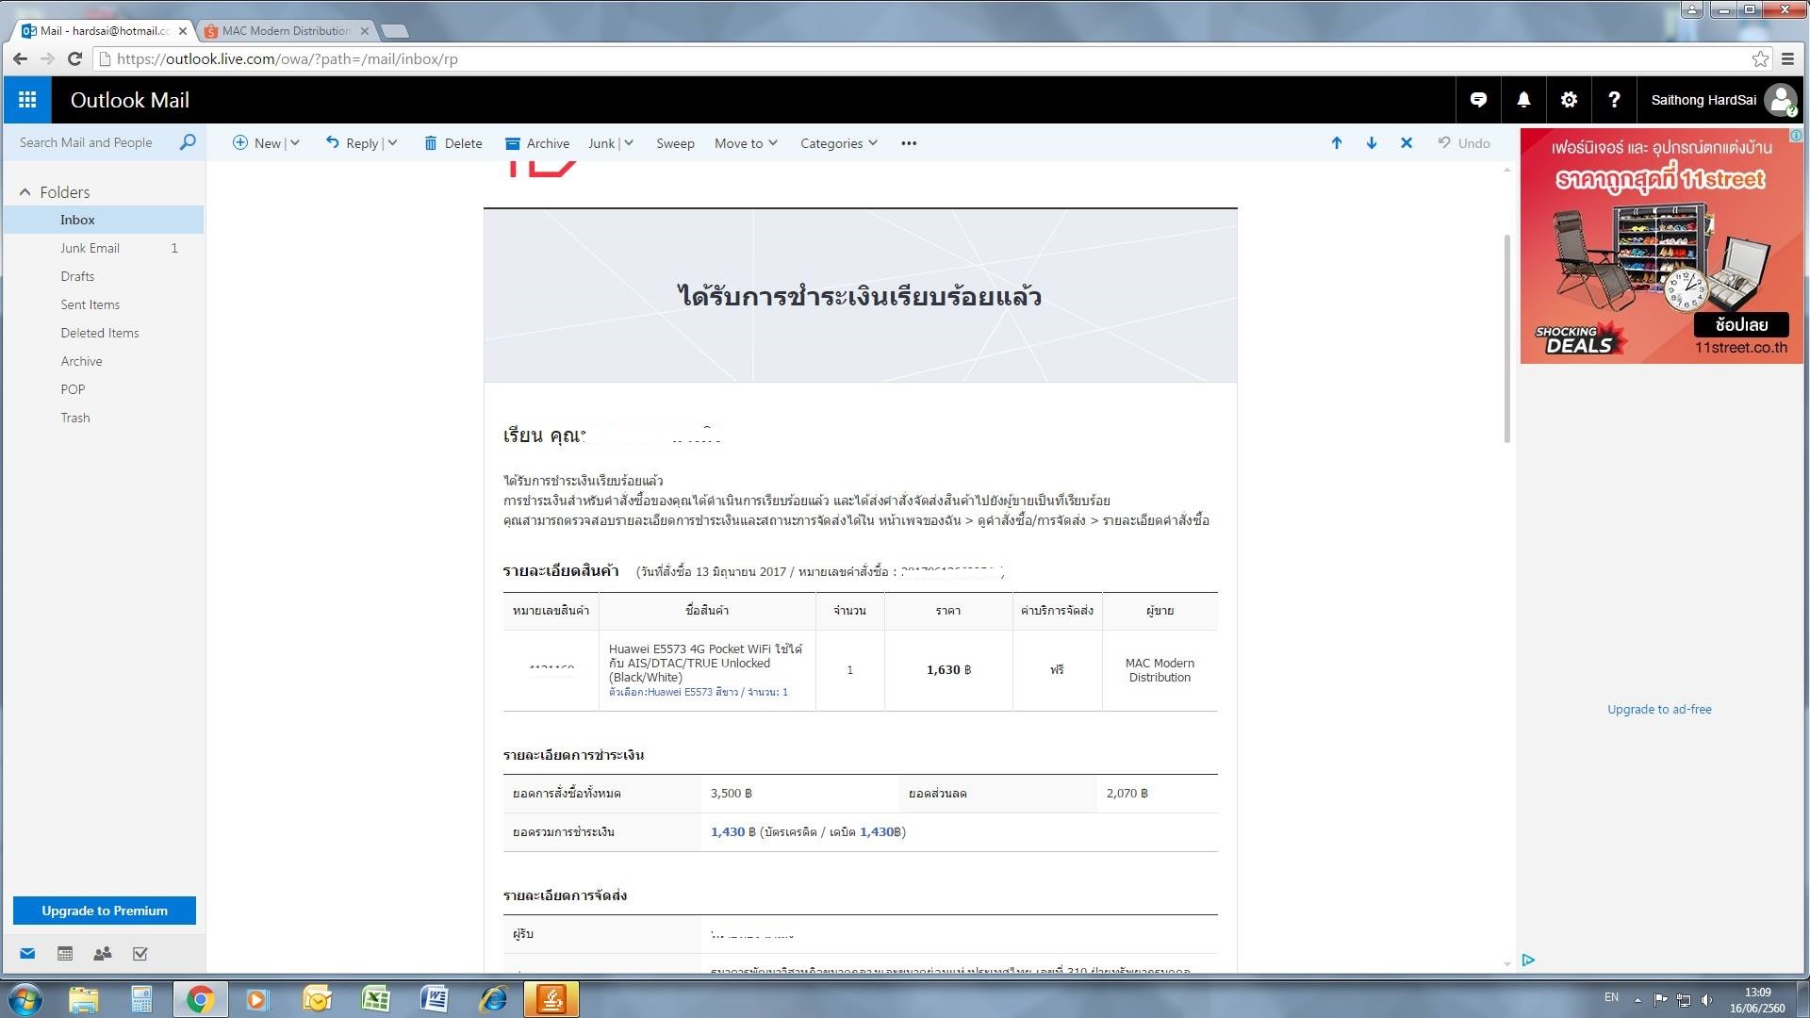This screenshot has height=1018, width=1810.
Task: Open the Reply options dropdown arrow
Action: [x=393, y=143]
